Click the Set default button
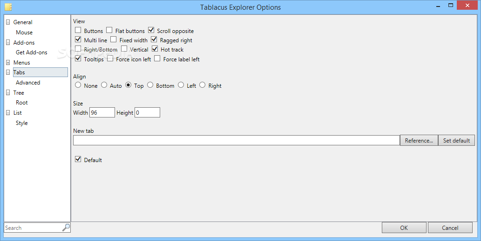The width and height of the screenshot is (481, 241). 456,140
